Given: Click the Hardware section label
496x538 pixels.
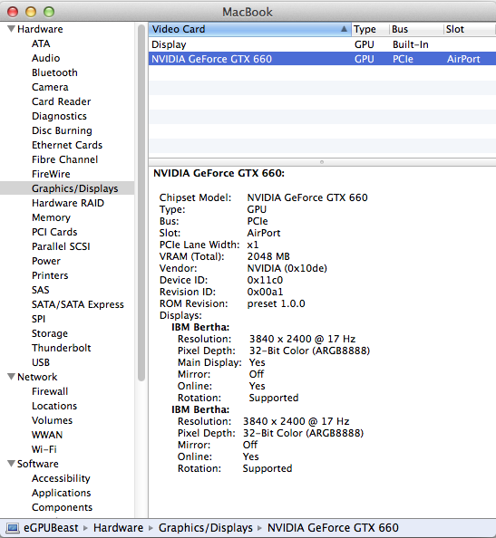Looking at the screenshot, I should [40, 29].
